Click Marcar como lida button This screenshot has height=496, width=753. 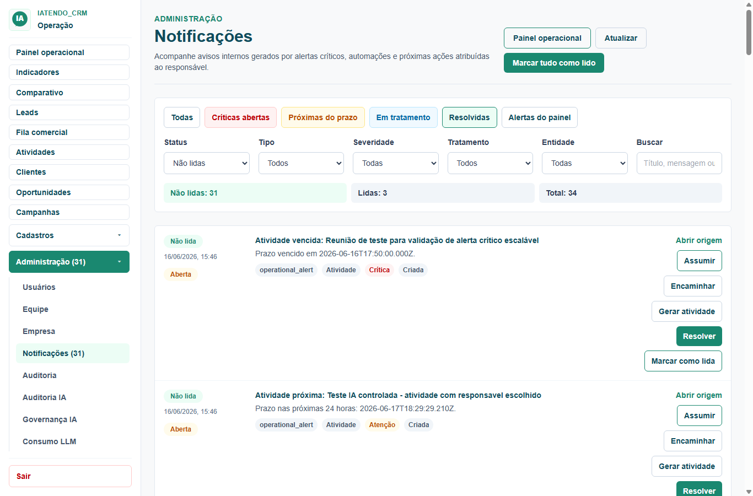point(683,361)
